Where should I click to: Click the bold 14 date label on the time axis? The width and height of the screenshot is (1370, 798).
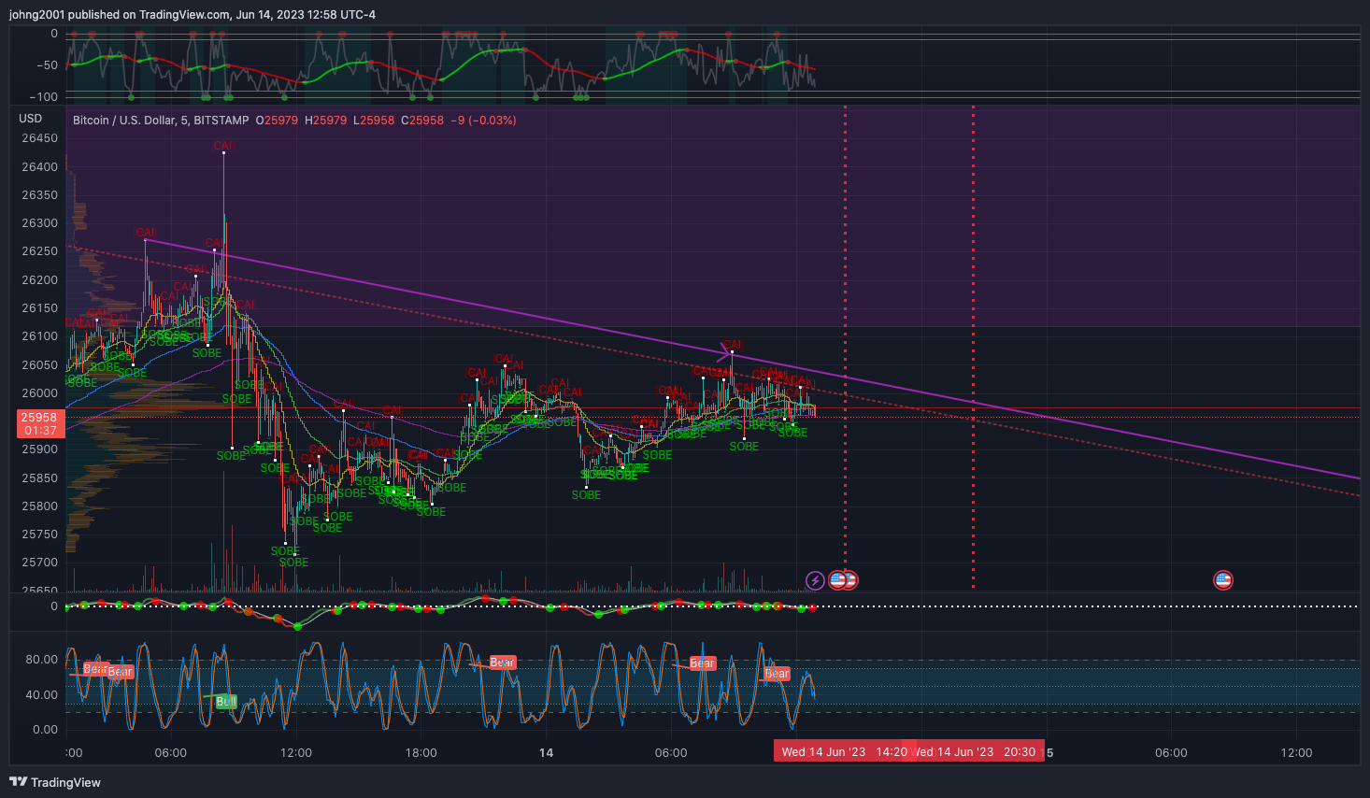point(546,753)
